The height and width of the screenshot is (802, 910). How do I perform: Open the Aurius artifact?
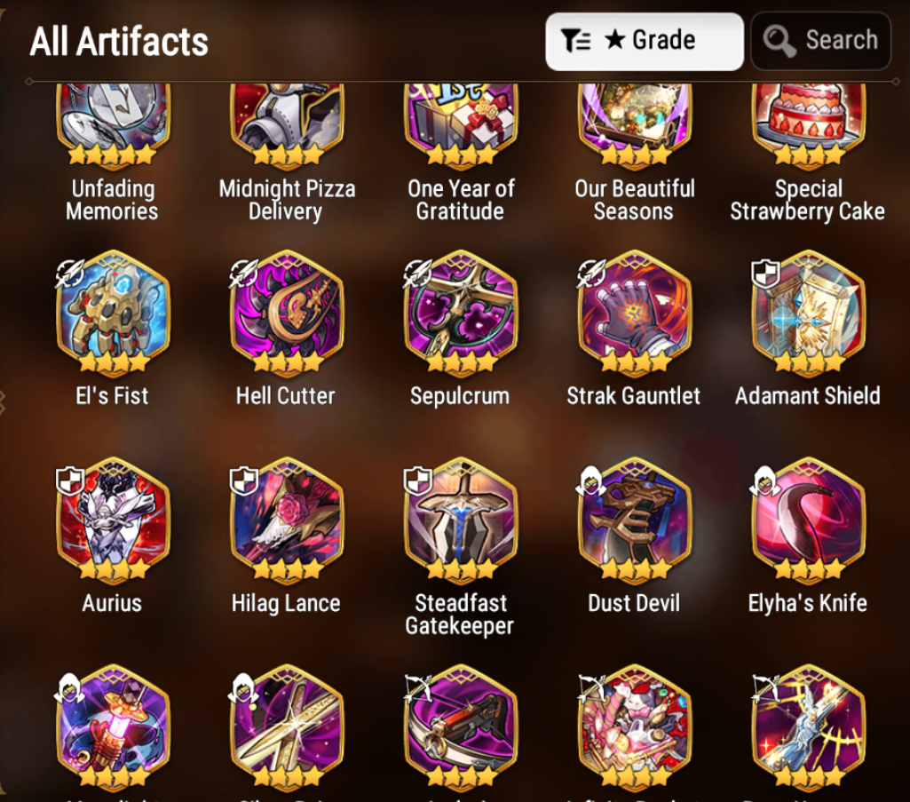(113, 520)
